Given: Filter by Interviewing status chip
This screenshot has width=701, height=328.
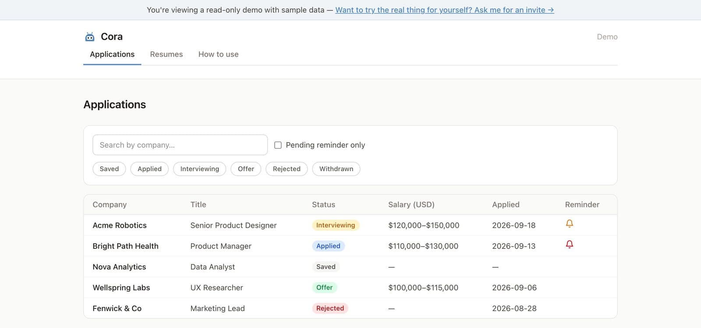Looking at the screenshot, I should coord(200,169).
